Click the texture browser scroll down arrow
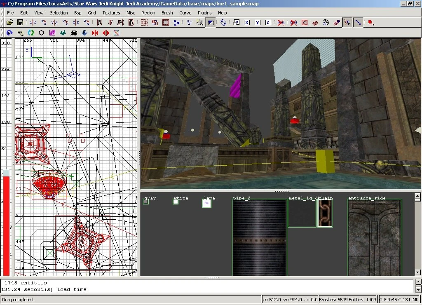Viewport: 422px width, 305px height. pos(417,272)
